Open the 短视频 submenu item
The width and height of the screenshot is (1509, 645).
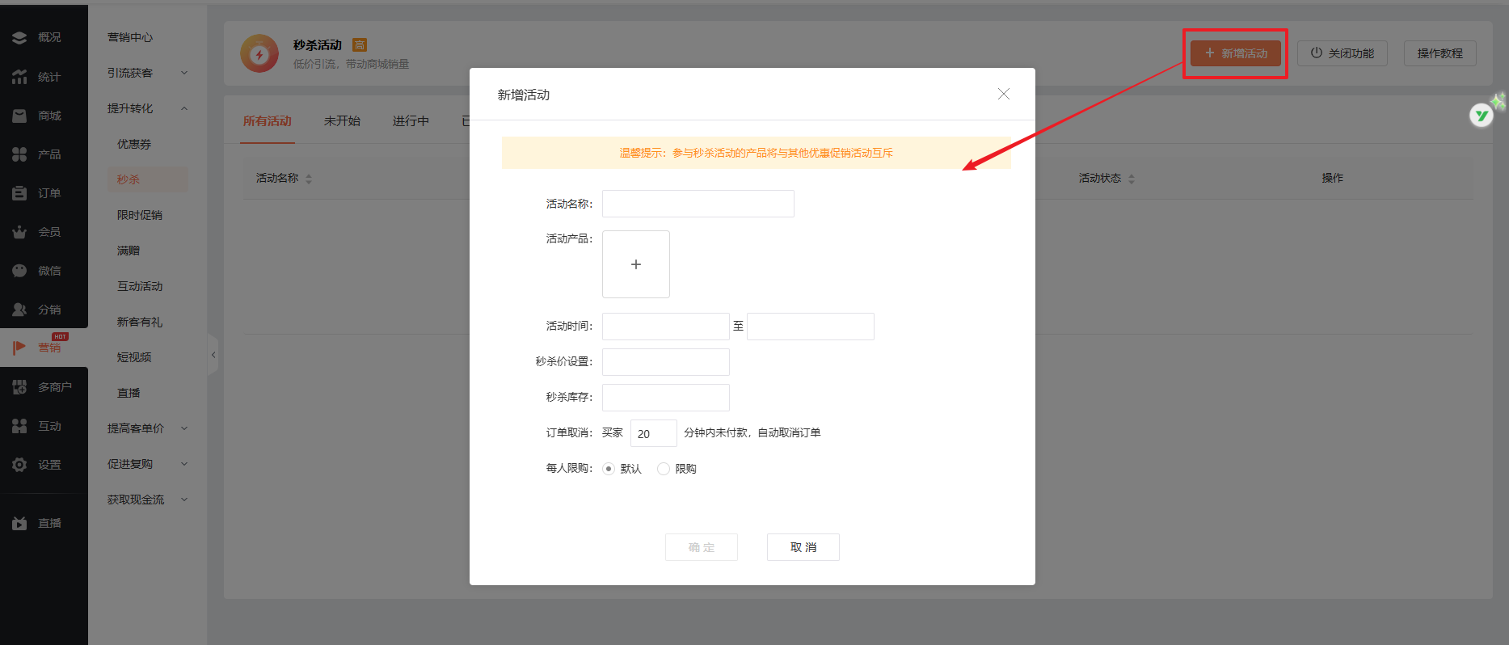(134, 357)
